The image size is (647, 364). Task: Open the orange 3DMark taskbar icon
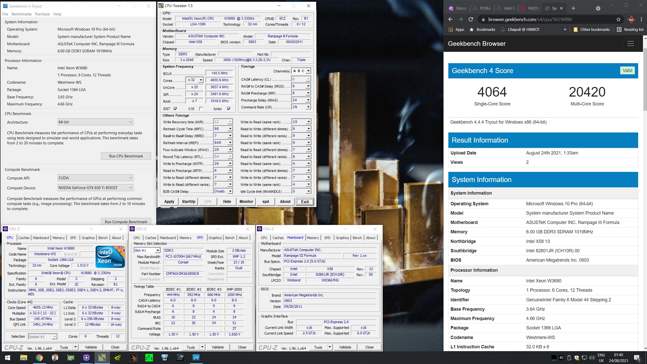point(133,358)
